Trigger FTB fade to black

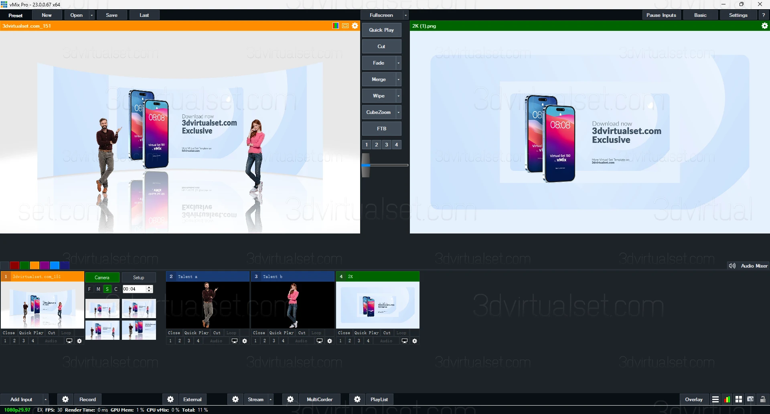(381, 128)
